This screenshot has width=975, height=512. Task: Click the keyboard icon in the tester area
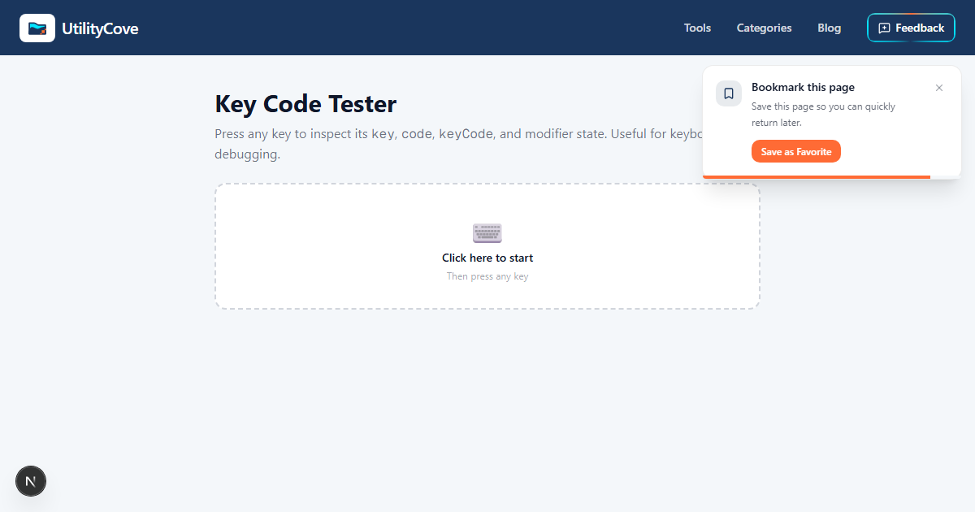coord(487,232)
